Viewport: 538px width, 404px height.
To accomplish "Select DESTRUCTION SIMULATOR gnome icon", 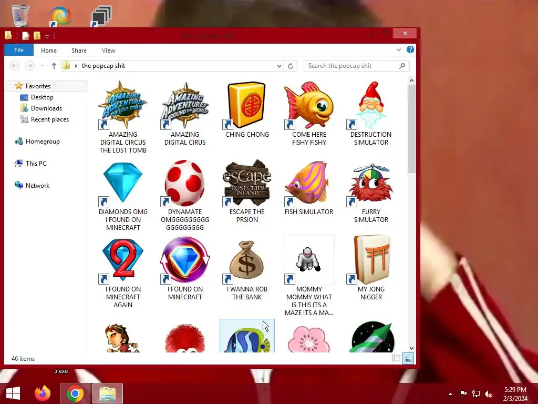I will (x=371, y=105).
